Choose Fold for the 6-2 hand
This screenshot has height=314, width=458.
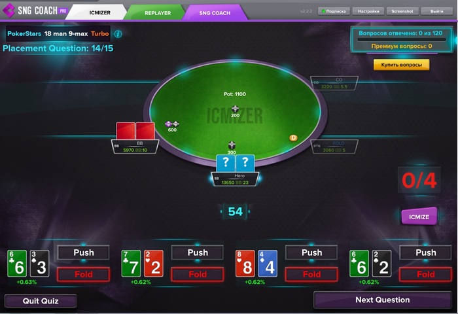[x=425, y=274]
